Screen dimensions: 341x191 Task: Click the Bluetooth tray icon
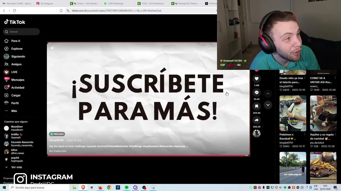click(x=311, y=188)
